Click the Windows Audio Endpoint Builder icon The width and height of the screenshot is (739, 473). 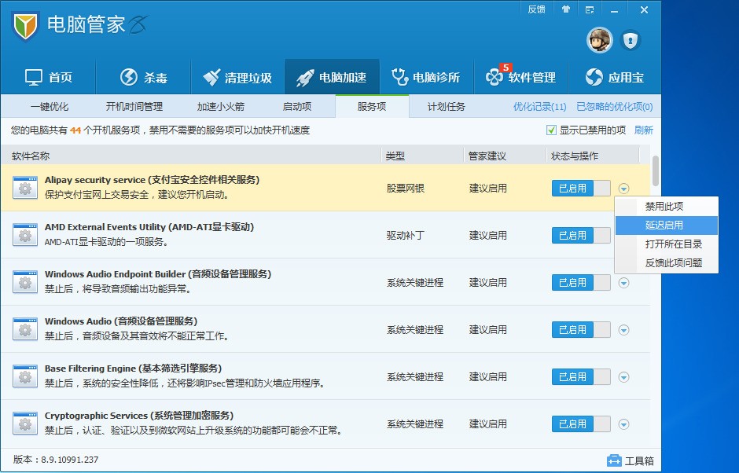[25, 282]
